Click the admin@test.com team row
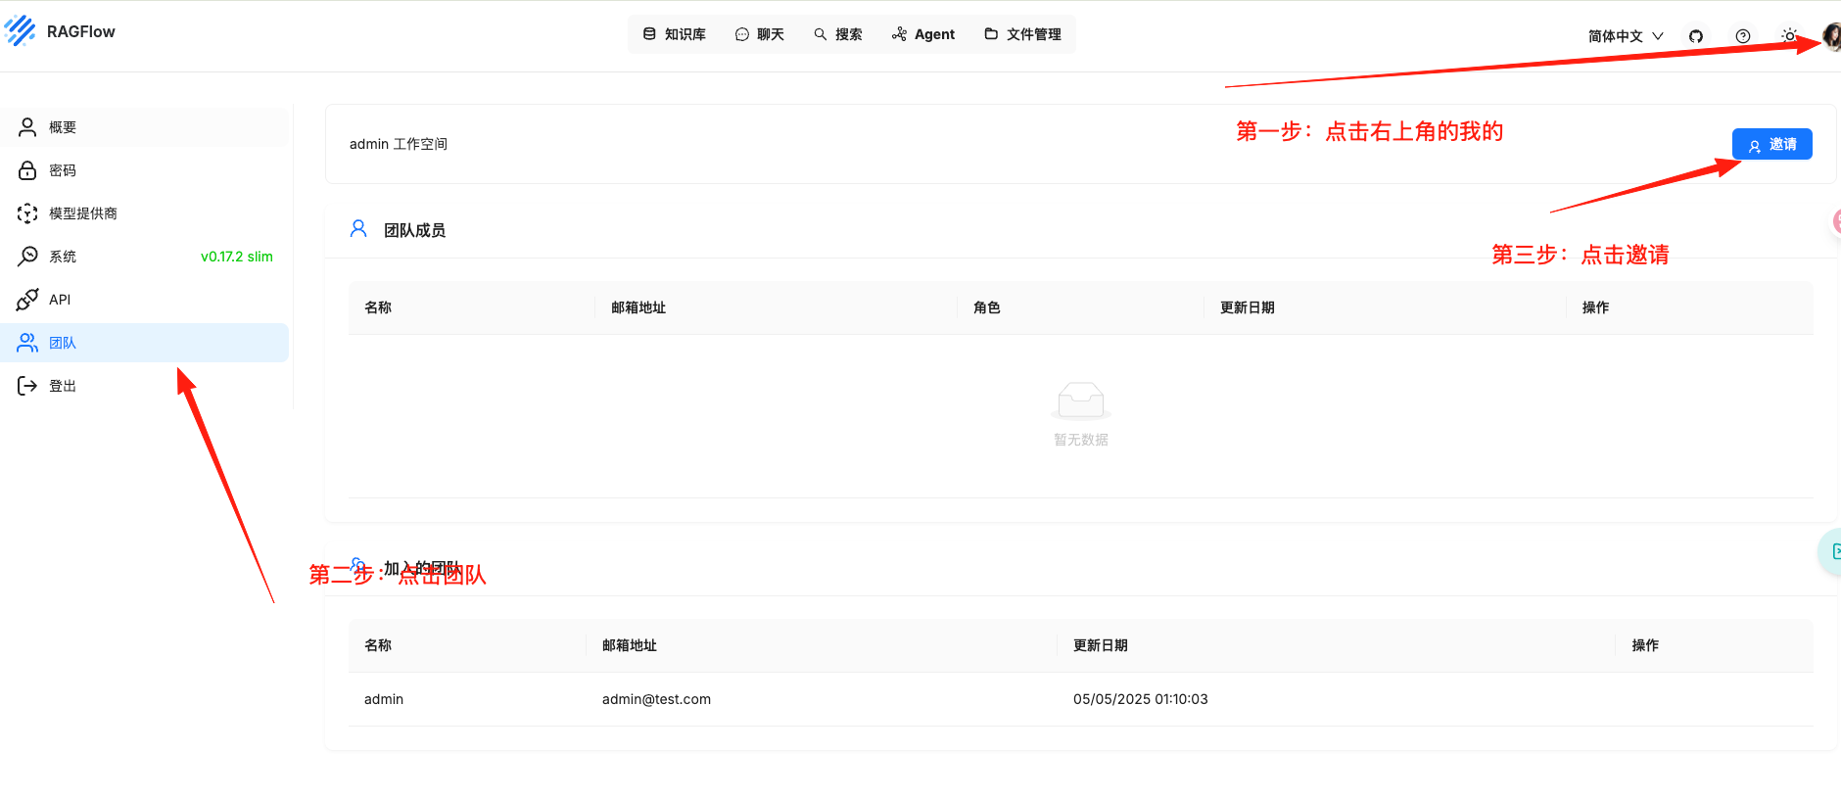Screen dimensions: 1841x800 [x=656, y=699]
